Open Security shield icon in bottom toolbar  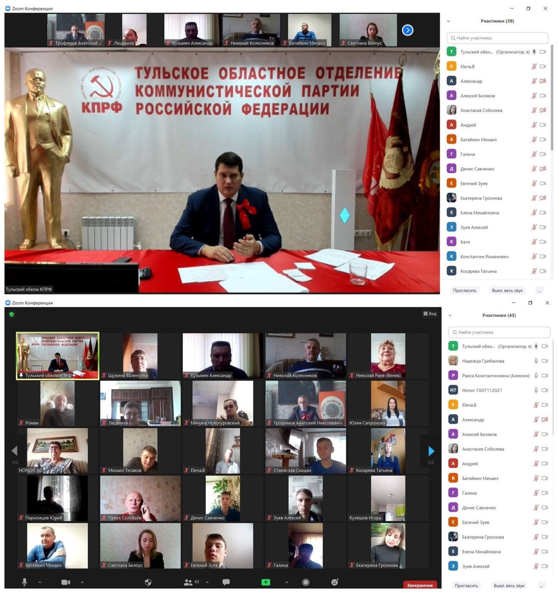(x=148, y=582)
